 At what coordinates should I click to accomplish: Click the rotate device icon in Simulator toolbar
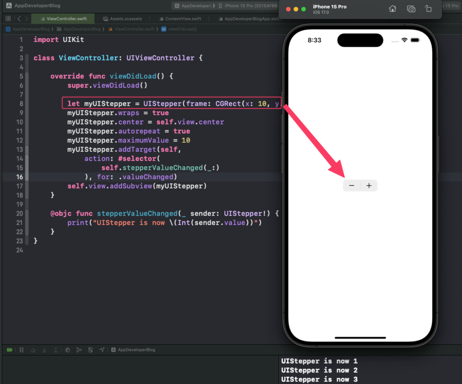click(x=428, y=9)
